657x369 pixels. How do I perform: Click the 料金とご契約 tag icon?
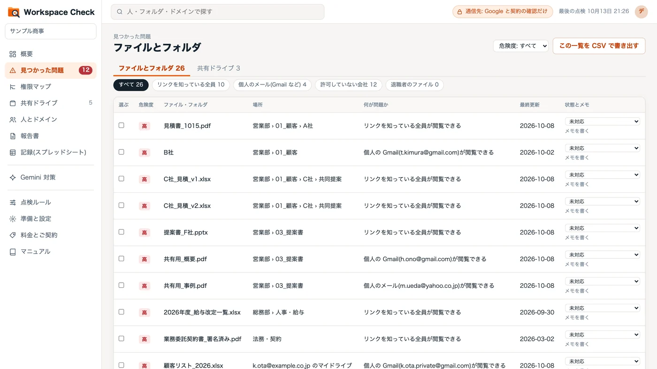point(13,235)
